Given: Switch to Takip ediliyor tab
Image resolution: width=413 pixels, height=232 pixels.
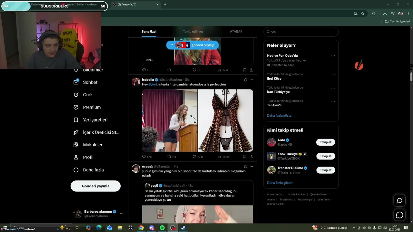Looking at the screenshot, I should [x=193, y=32].
